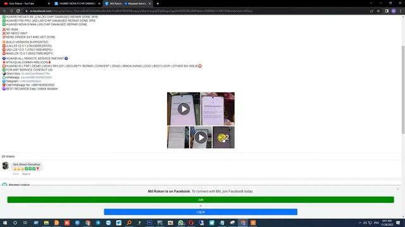The image size is (405, 227).
Task: Click the Related videos heading
Action: pyautogui.click(x=19, y=185)
